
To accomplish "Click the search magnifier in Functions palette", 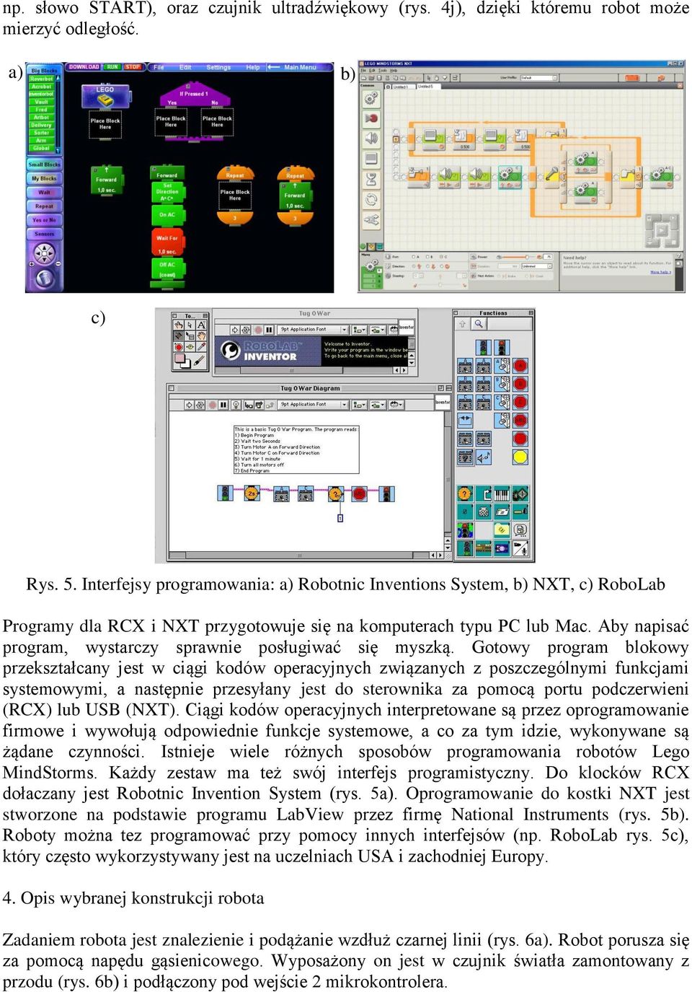I will click(x=478, y=325).
